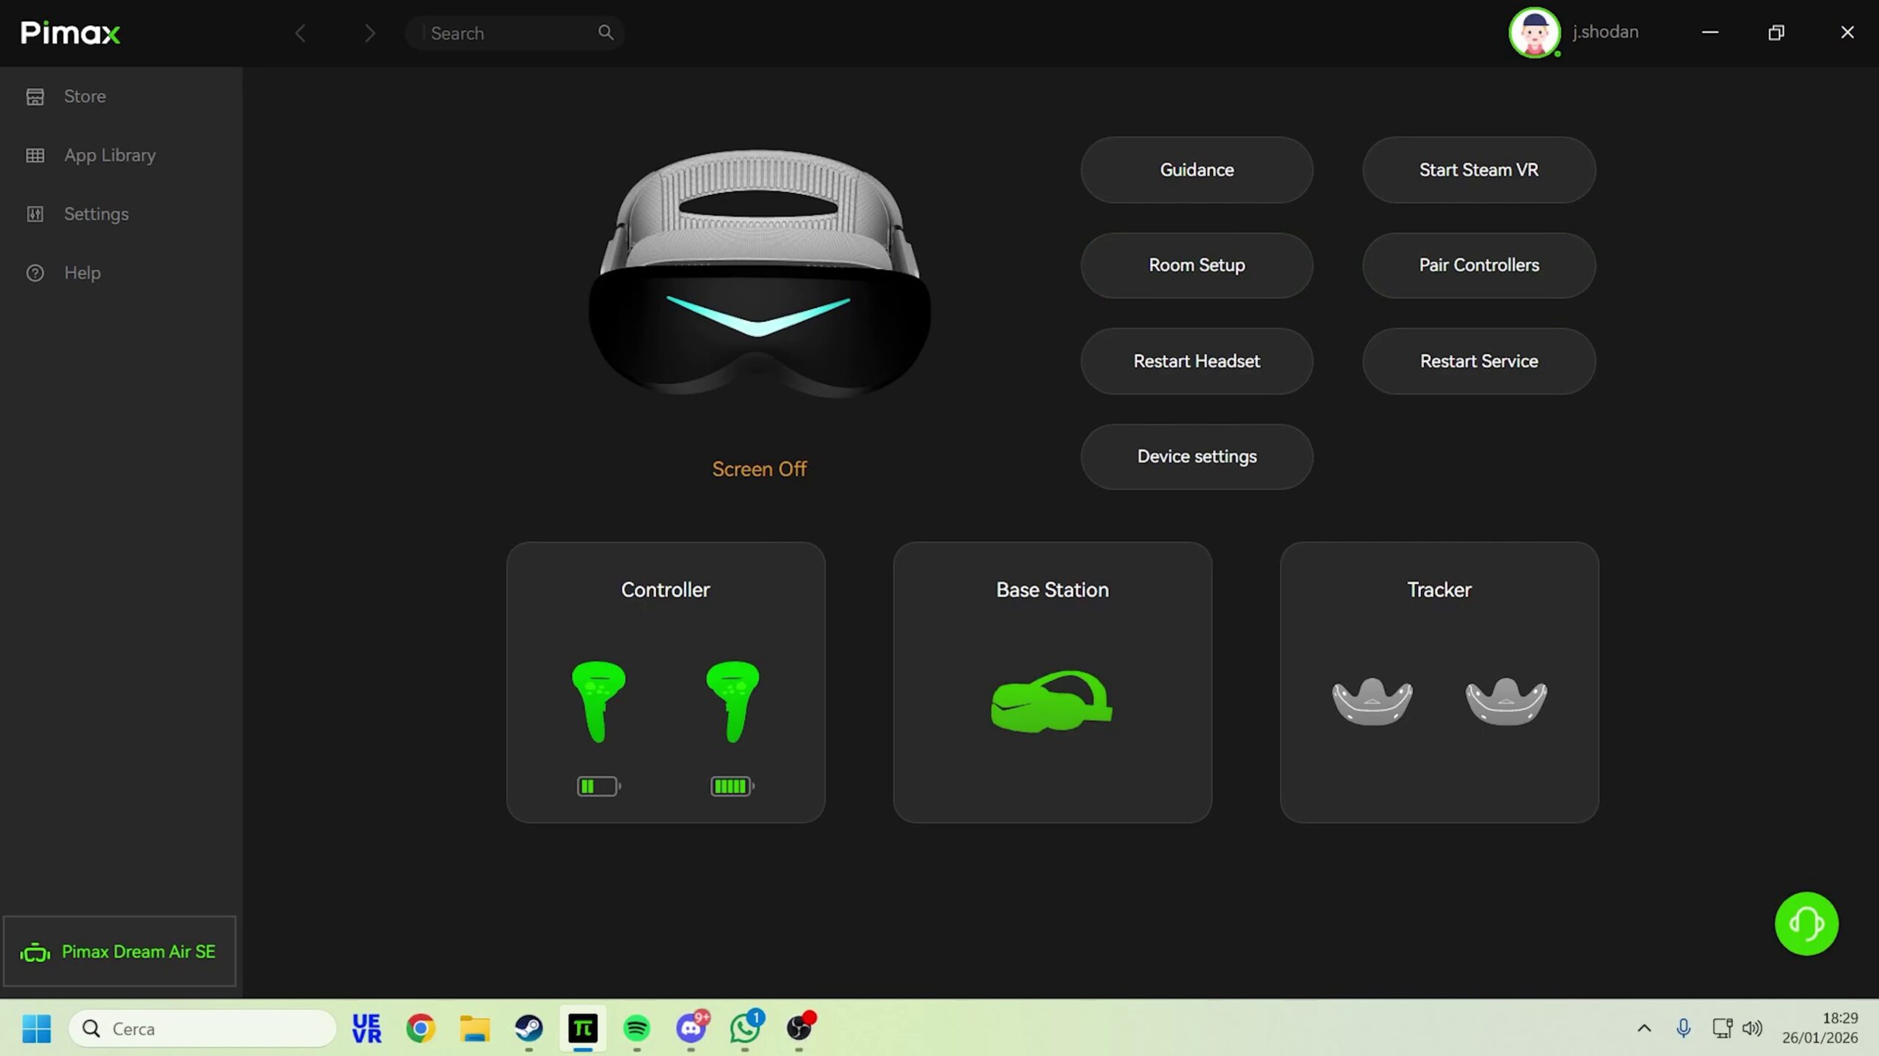Click the left controller battery indicator
The width and height of the screenshot is (1879, 1056).
click(598, 786)
